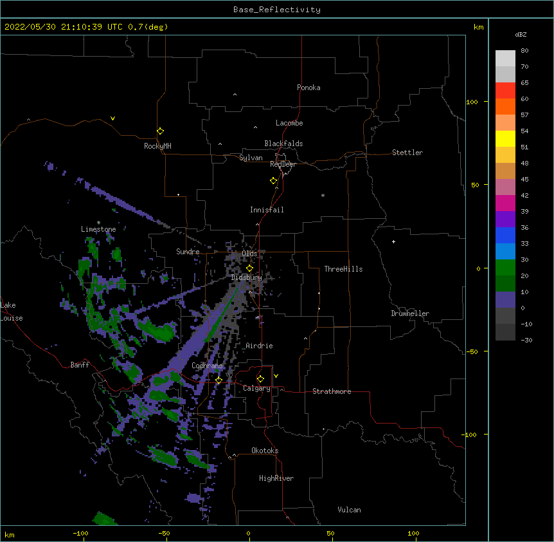Click the Calgary city label
Screen dimensions: 554x542
[256, 388]
